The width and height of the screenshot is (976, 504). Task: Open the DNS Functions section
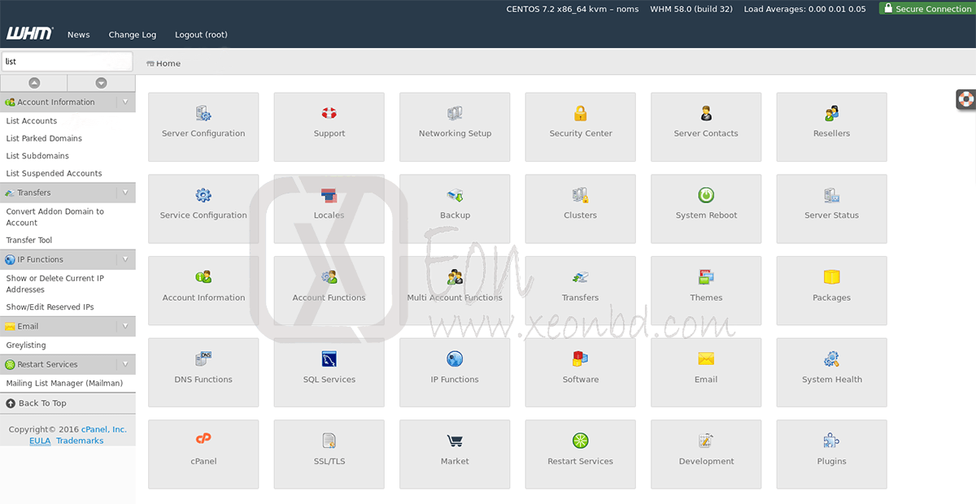203,372
